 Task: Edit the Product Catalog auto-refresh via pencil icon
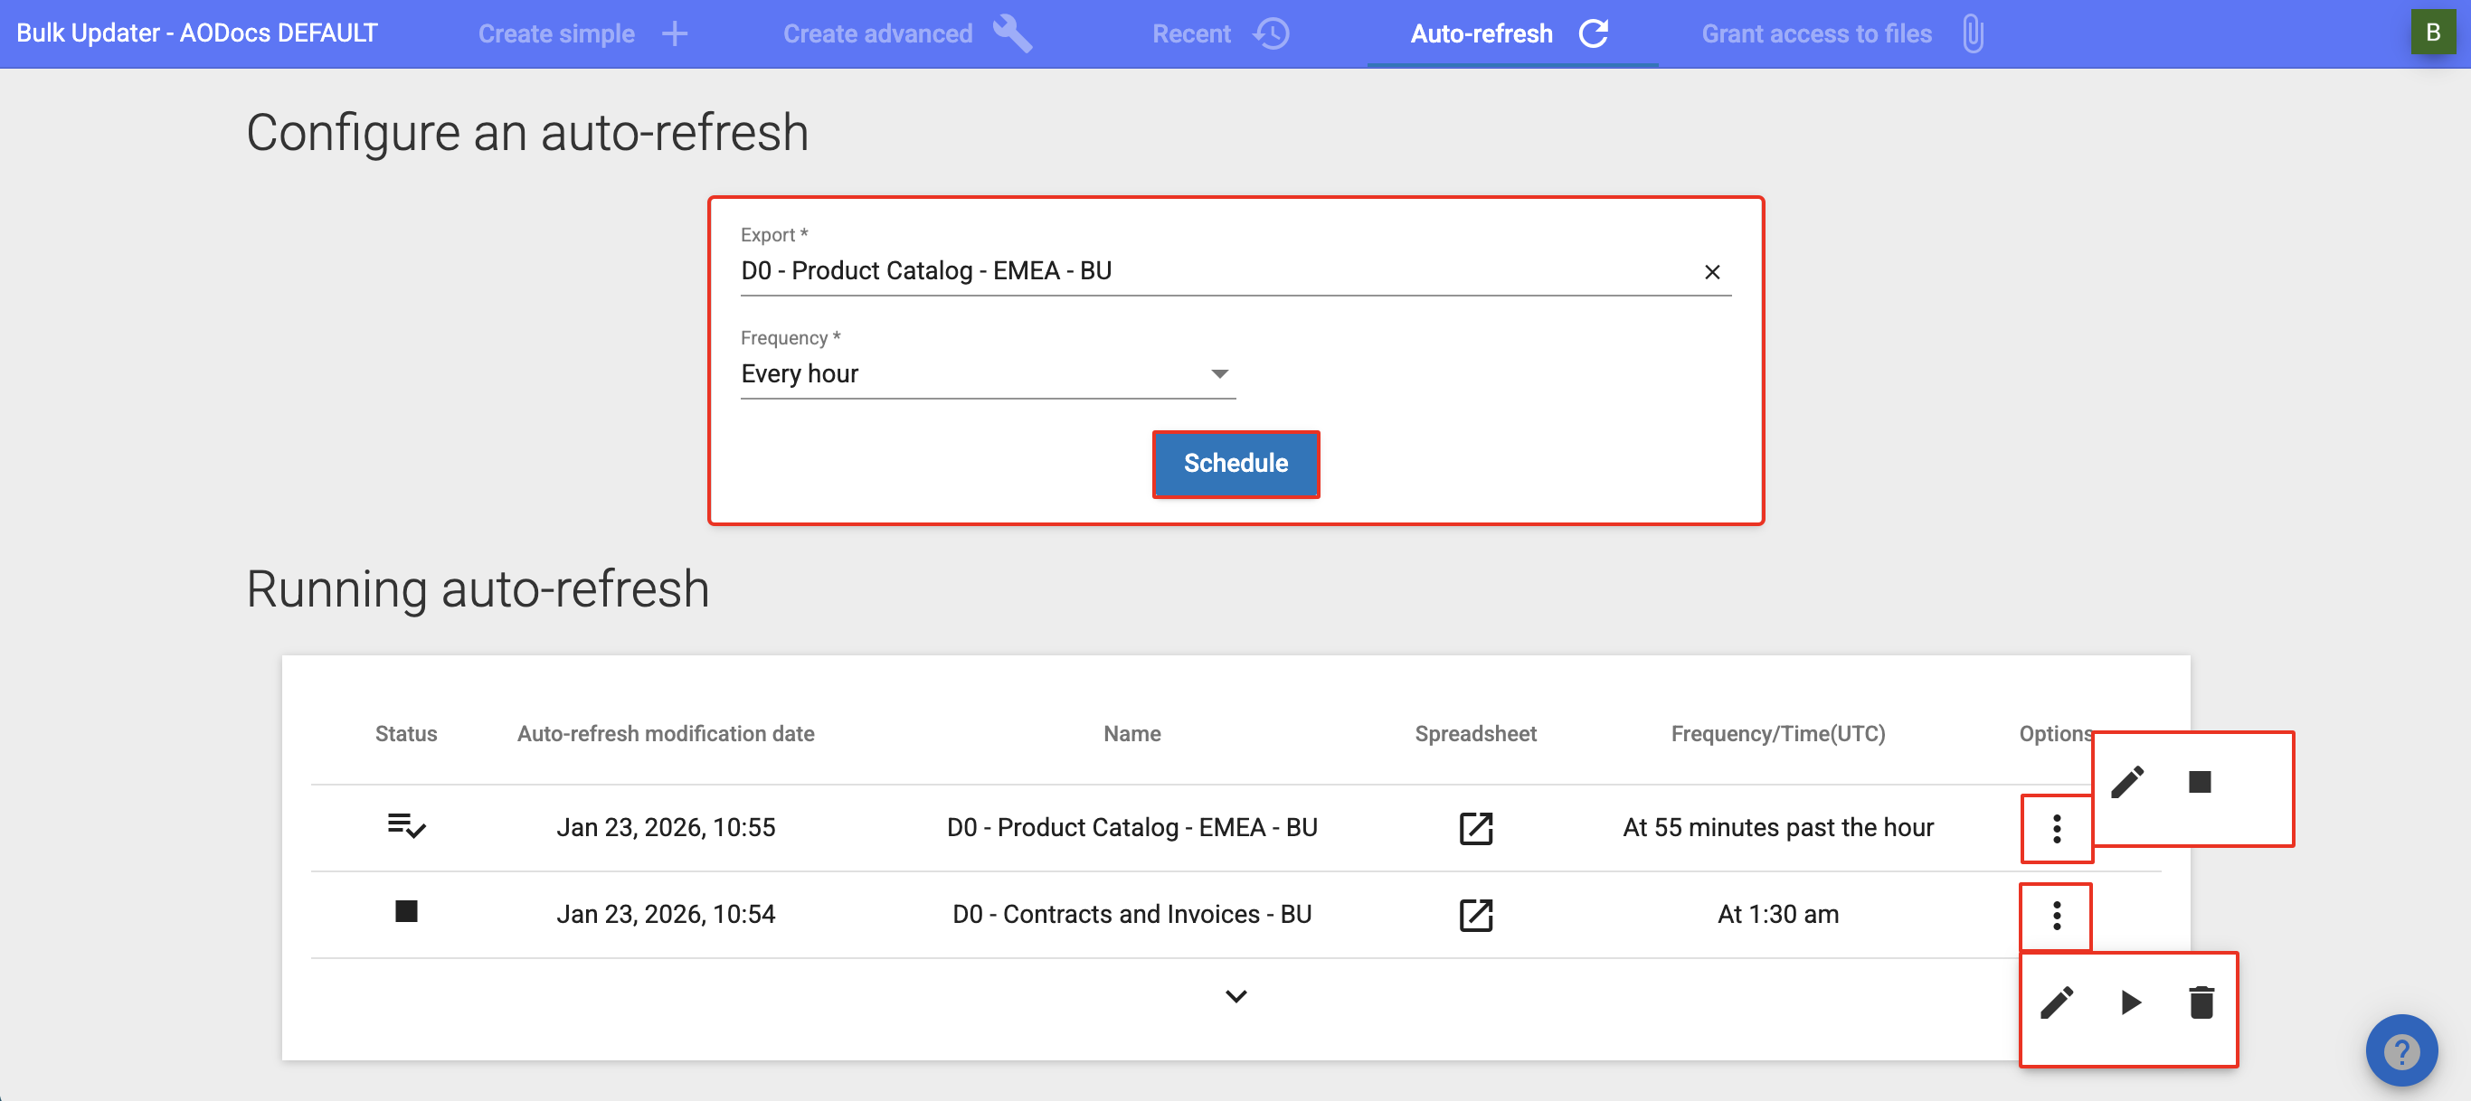tap(2126, 783)
